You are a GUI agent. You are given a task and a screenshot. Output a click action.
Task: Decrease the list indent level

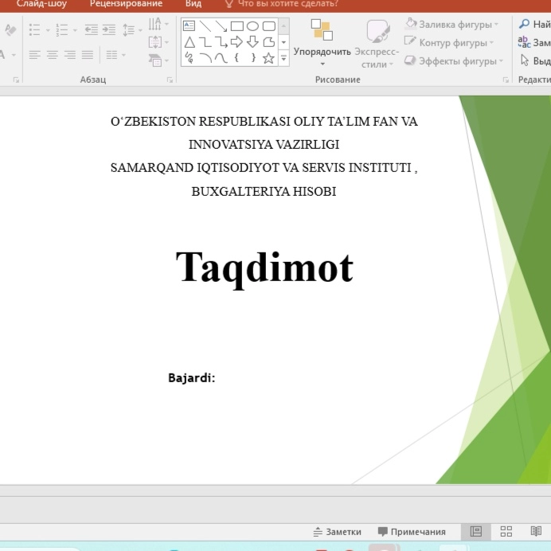(x=92, y=30)
